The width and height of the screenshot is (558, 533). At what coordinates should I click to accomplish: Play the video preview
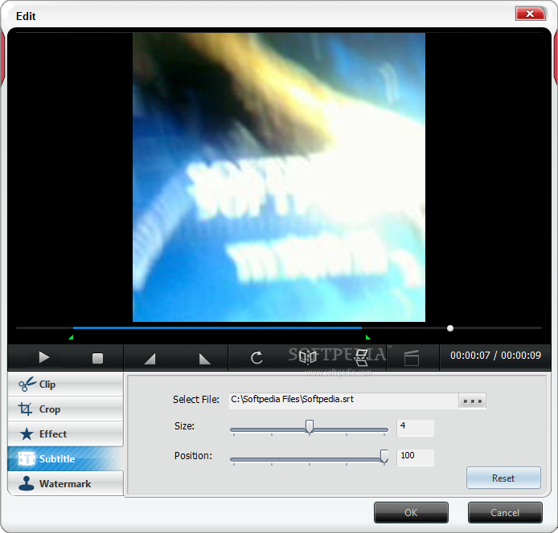44,357
